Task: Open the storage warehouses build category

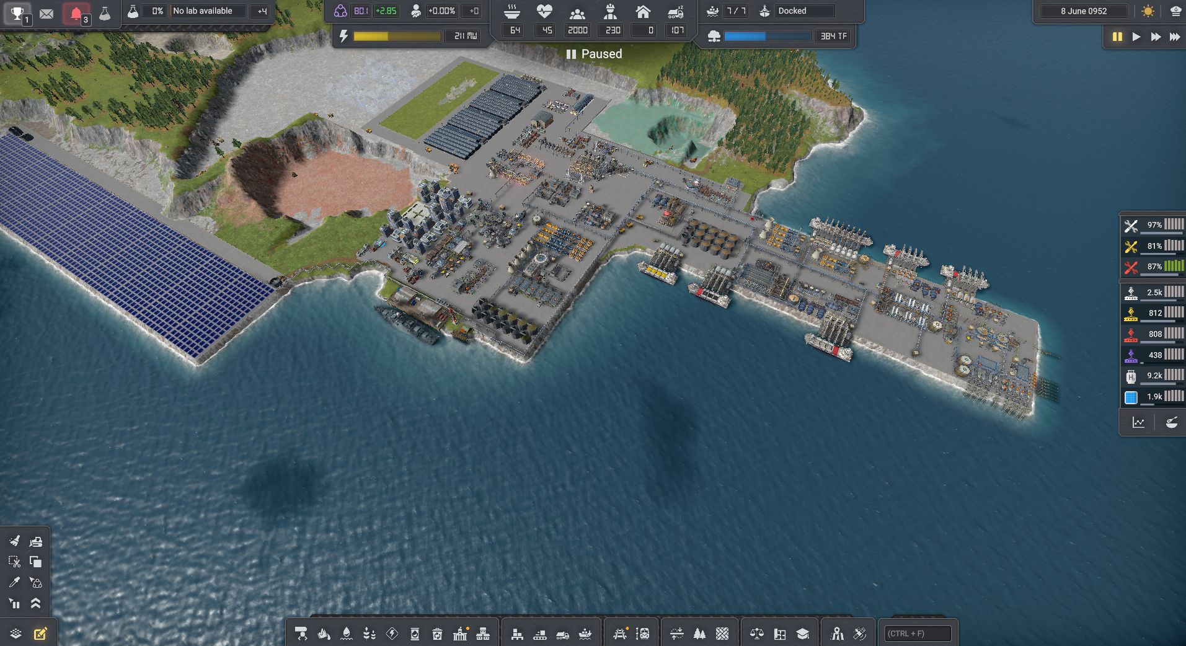Action: (x=517, y=634)
